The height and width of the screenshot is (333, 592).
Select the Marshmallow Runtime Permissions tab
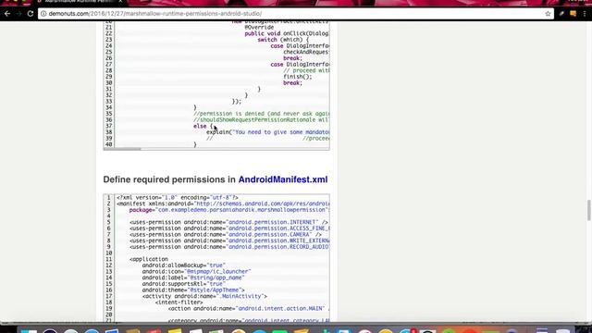pos(78,2)
